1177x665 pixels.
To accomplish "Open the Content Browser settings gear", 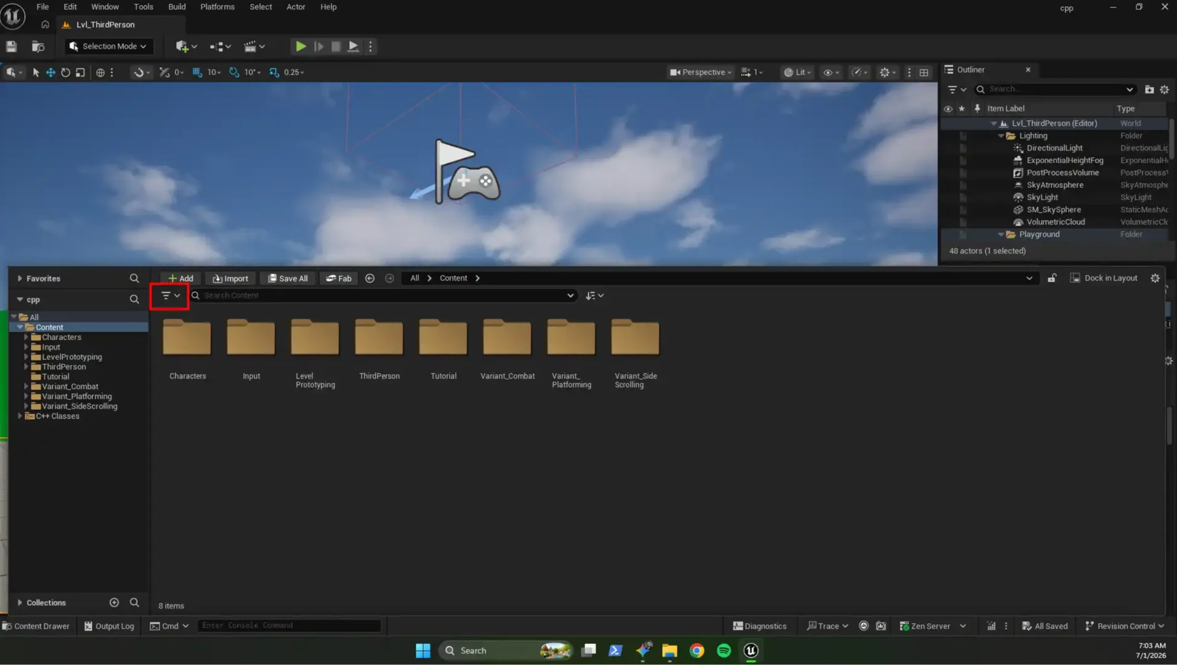I will pyautogui.click(x=1155, y=278).
